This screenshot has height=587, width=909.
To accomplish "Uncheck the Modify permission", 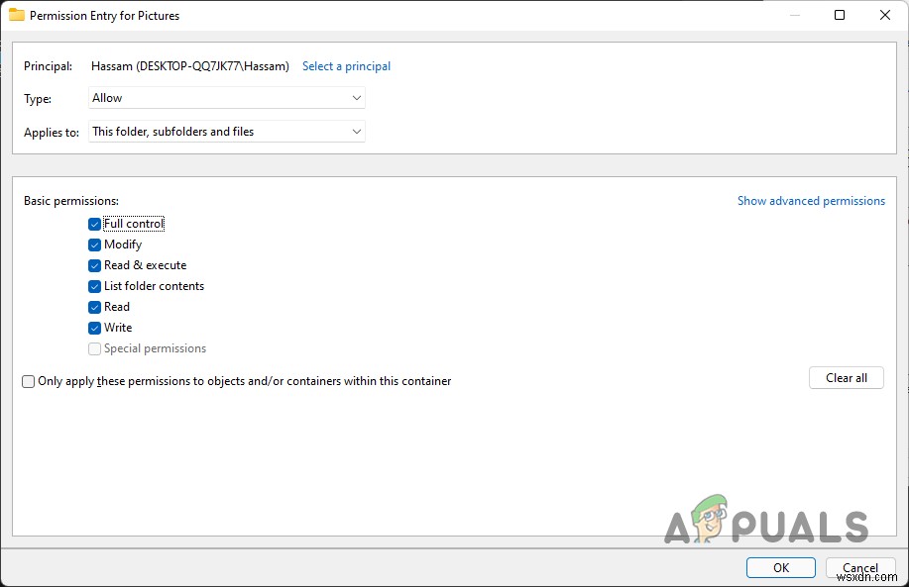I will pyautogui.click(x=94, y=245).
